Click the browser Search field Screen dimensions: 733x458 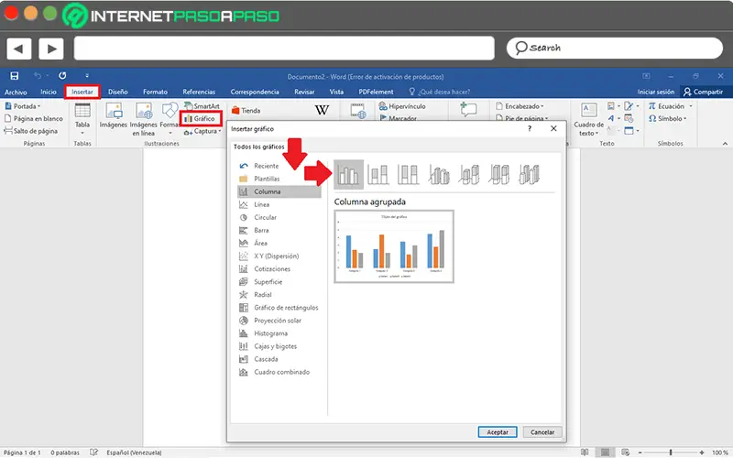coord(614,49)
